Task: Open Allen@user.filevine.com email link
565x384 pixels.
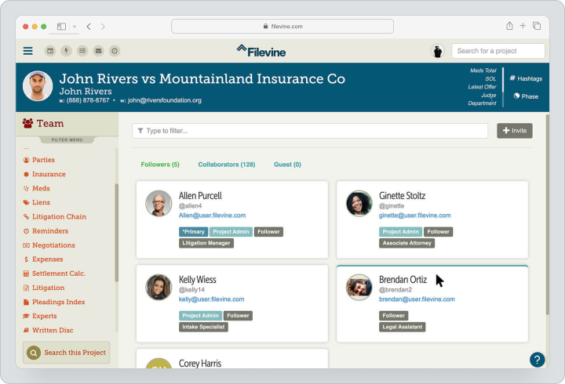Action: coord(212,216)
